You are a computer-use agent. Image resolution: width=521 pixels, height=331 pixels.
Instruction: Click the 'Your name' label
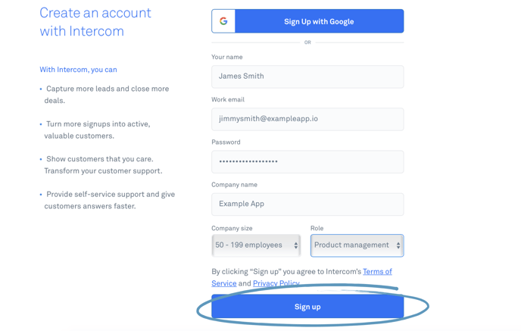[x=227, y=57]
